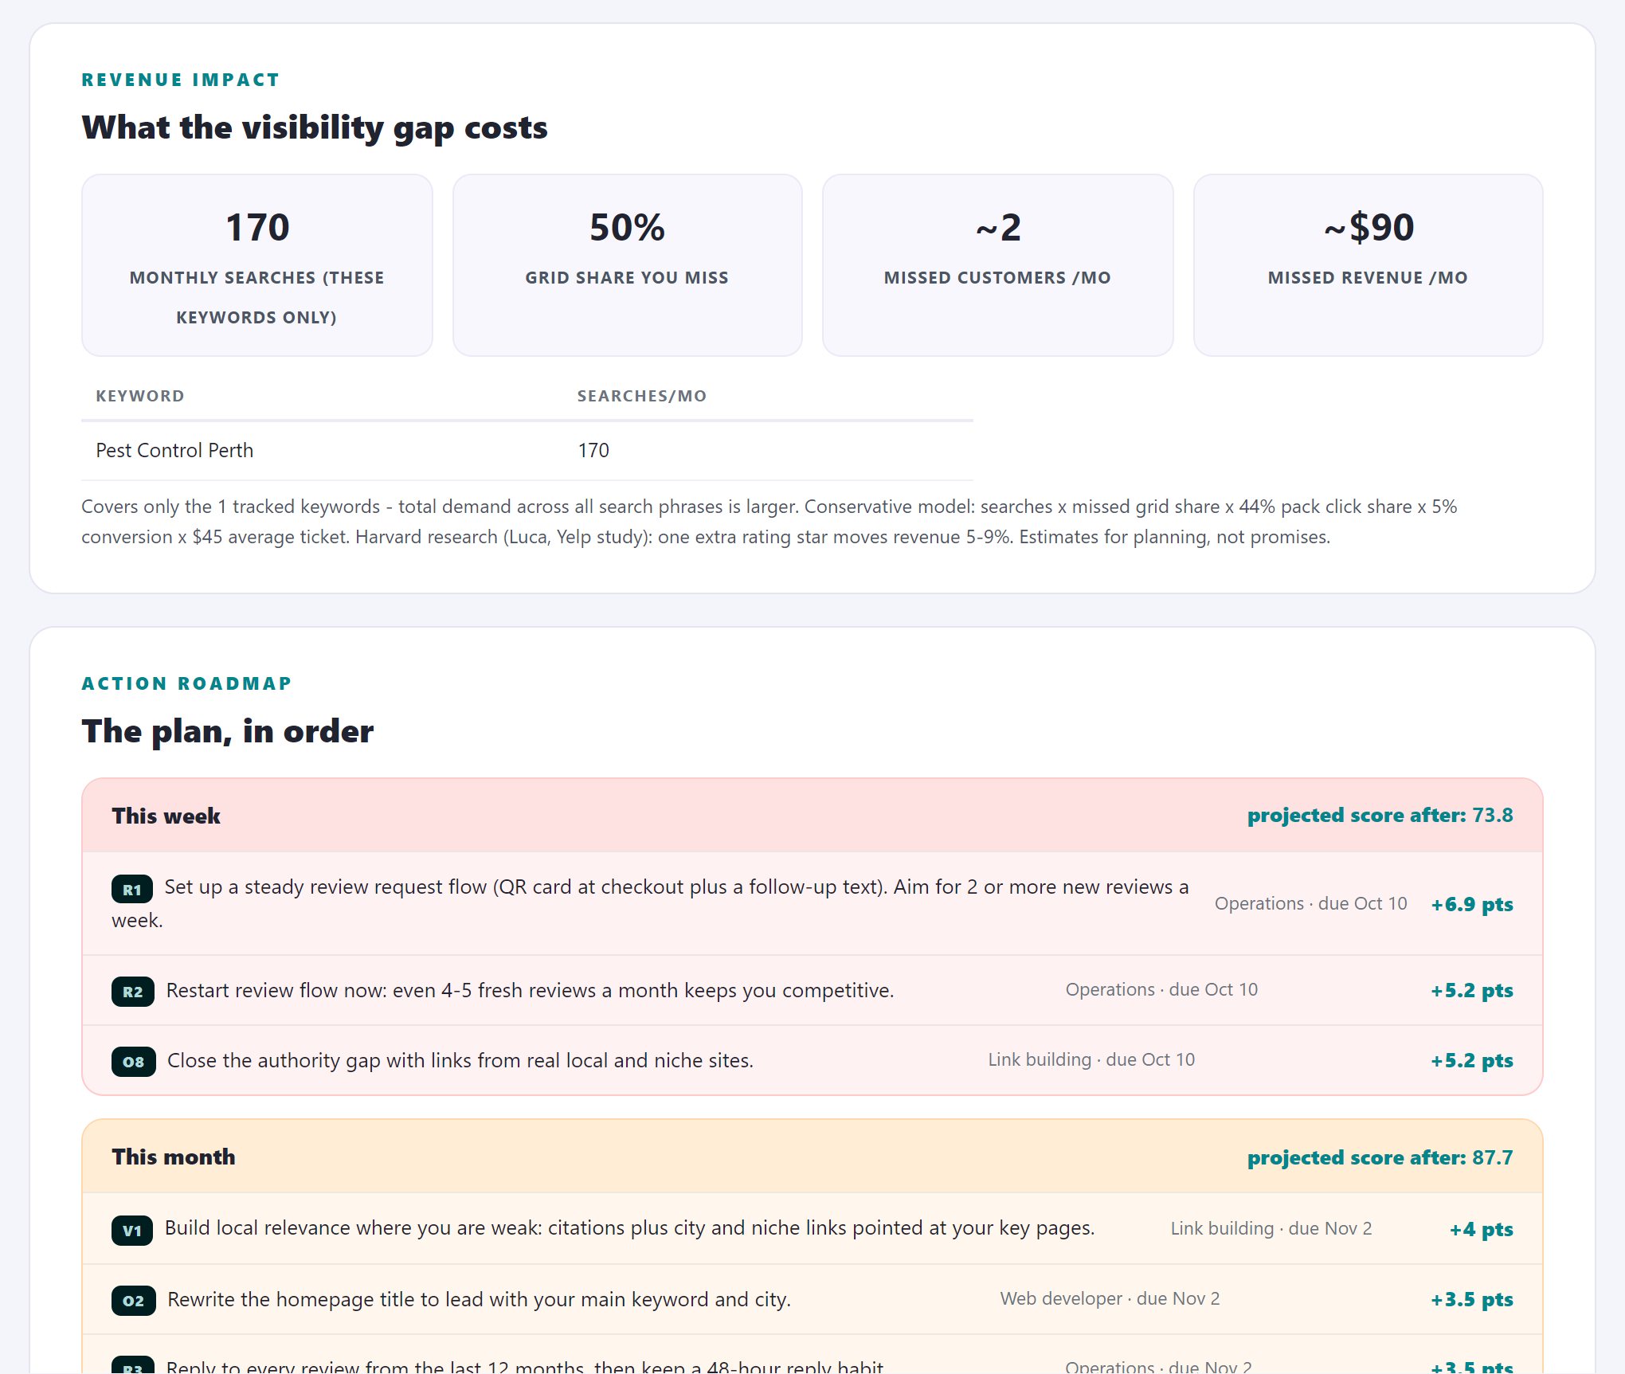Click the heading 'What the visibility gap costs'
Image resolution: width=1625 pixels, height=1374 pixels.
pos(315,127)
